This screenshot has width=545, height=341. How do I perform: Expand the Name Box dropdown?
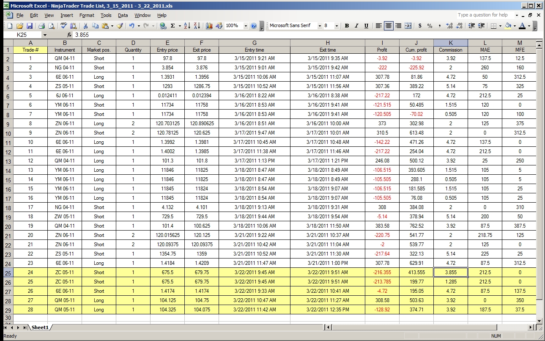[x=45, y=35]
